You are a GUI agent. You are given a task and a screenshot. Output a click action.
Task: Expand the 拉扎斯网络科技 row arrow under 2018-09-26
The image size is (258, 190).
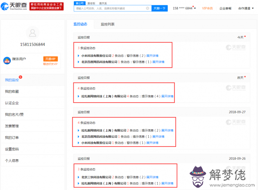pyautogui.click(x=79, y=183)
